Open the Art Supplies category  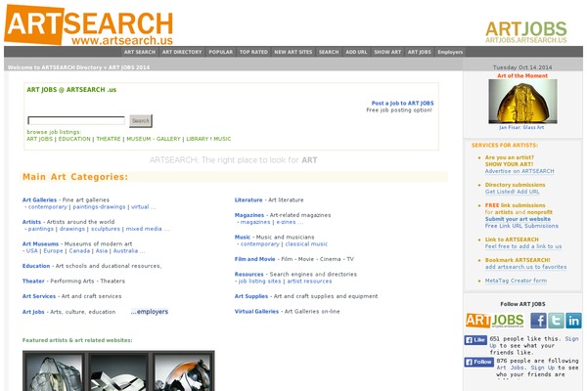(250, 296)
